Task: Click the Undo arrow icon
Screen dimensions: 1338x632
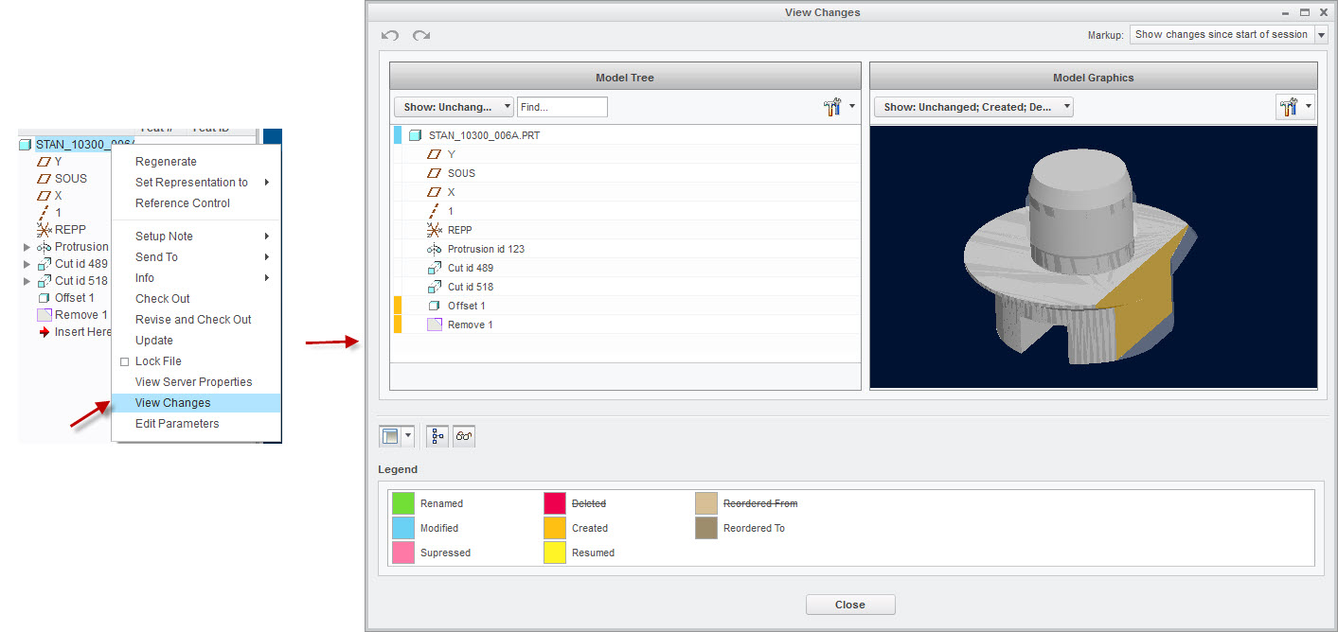Action: coord(390,35)
